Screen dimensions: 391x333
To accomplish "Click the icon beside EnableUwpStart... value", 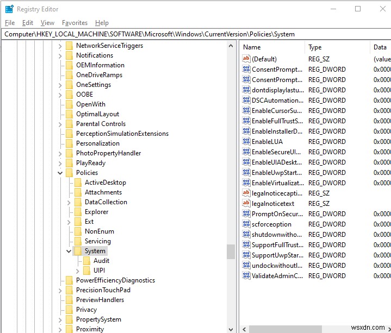I will pyautogui.click(x=246, y=172).
